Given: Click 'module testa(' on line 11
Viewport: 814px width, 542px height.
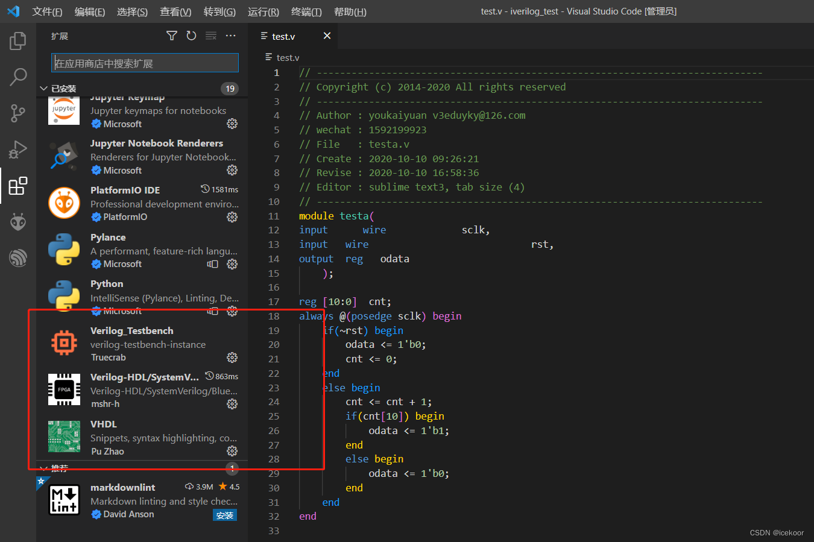Looking at the screenshot, I should point(336,216).
